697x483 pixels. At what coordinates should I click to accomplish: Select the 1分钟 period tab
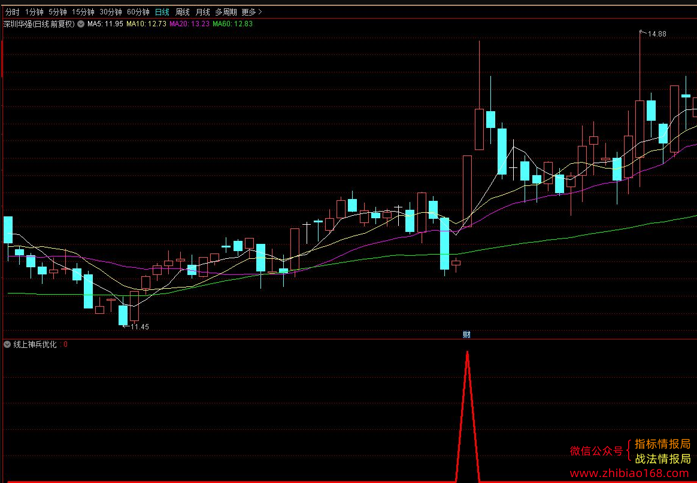34,12
